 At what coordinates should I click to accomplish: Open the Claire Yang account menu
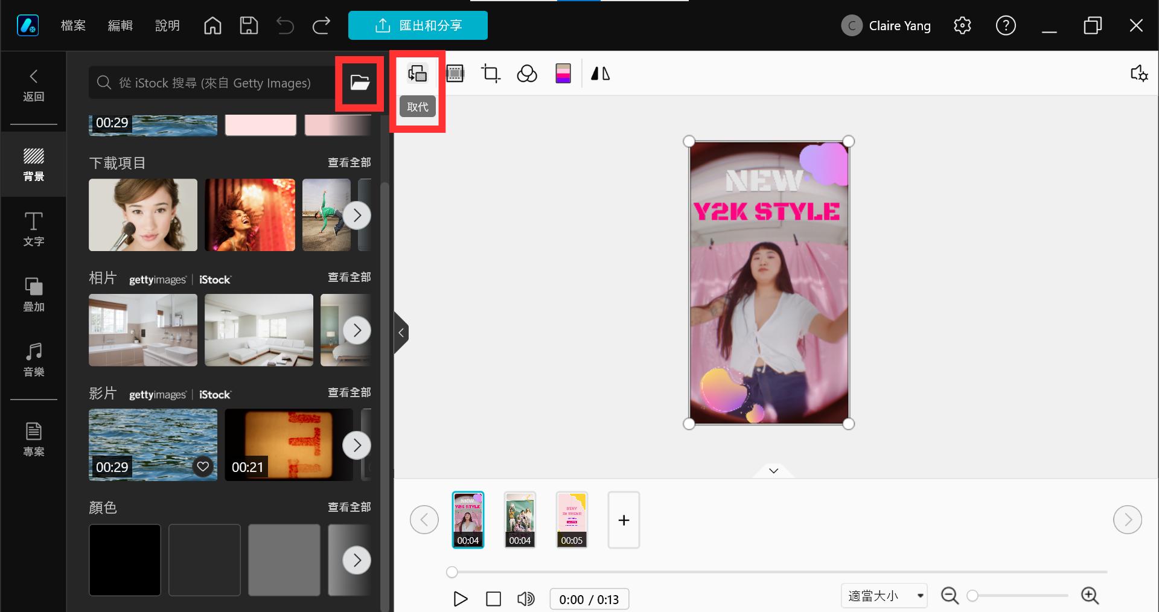click(x=886, y=25)
